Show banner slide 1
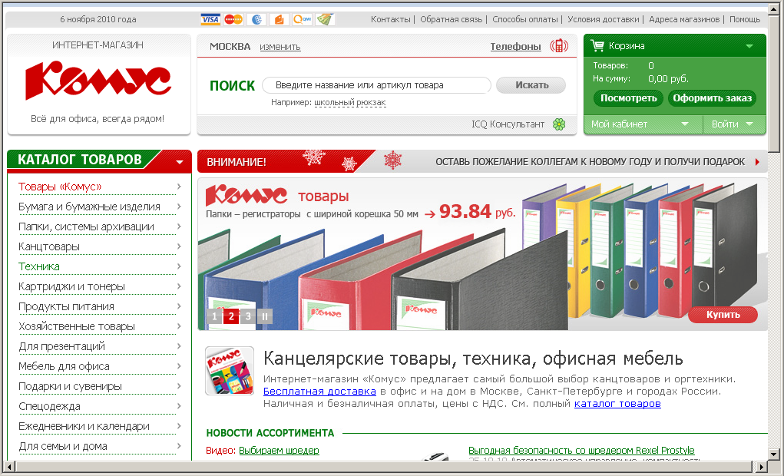Screen dimensions: 784x476 pyautogui.click(x=214, y=316)
